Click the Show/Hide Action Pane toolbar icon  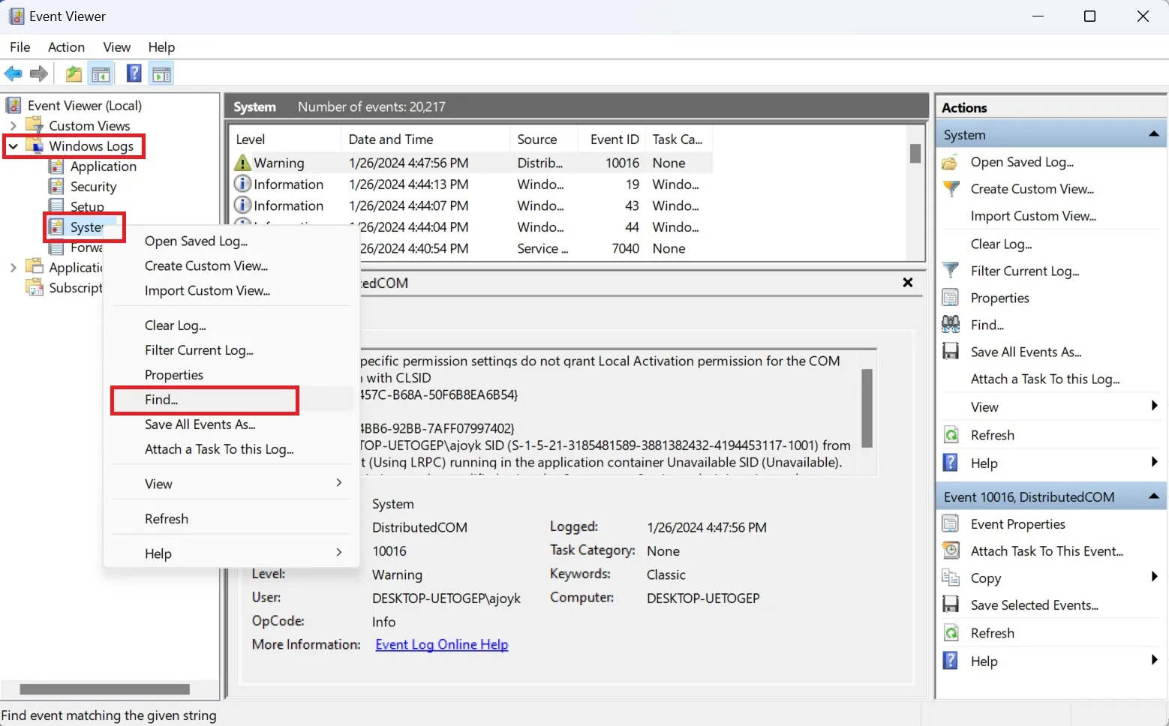tap(161, 73)
